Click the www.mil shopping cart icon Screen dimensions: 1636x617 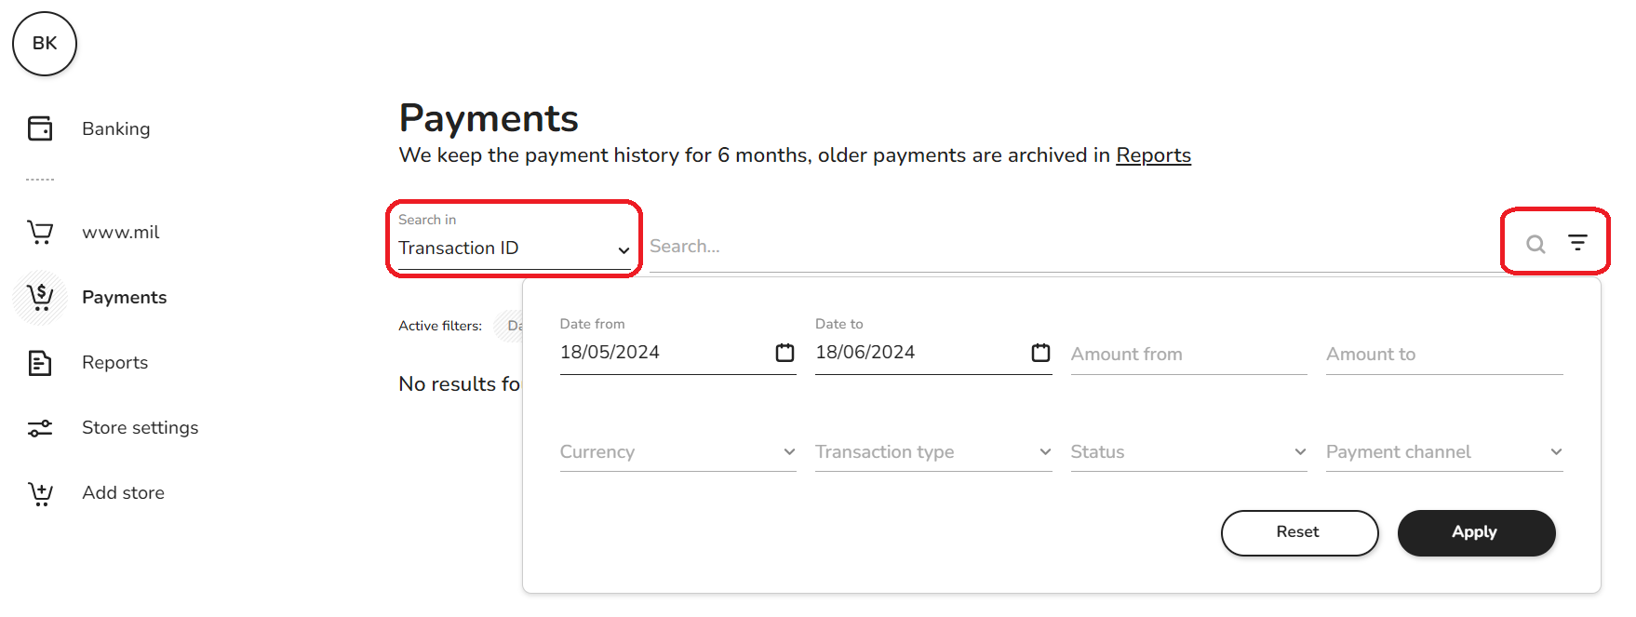click(x=40, y=232)
